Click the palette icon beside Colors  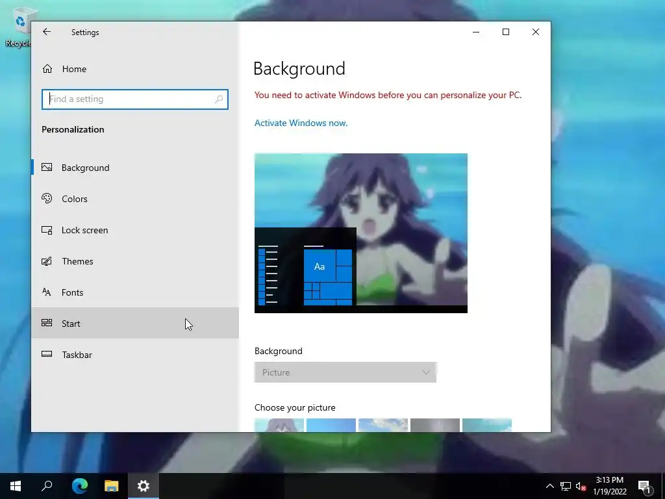(x=47, y=198)
